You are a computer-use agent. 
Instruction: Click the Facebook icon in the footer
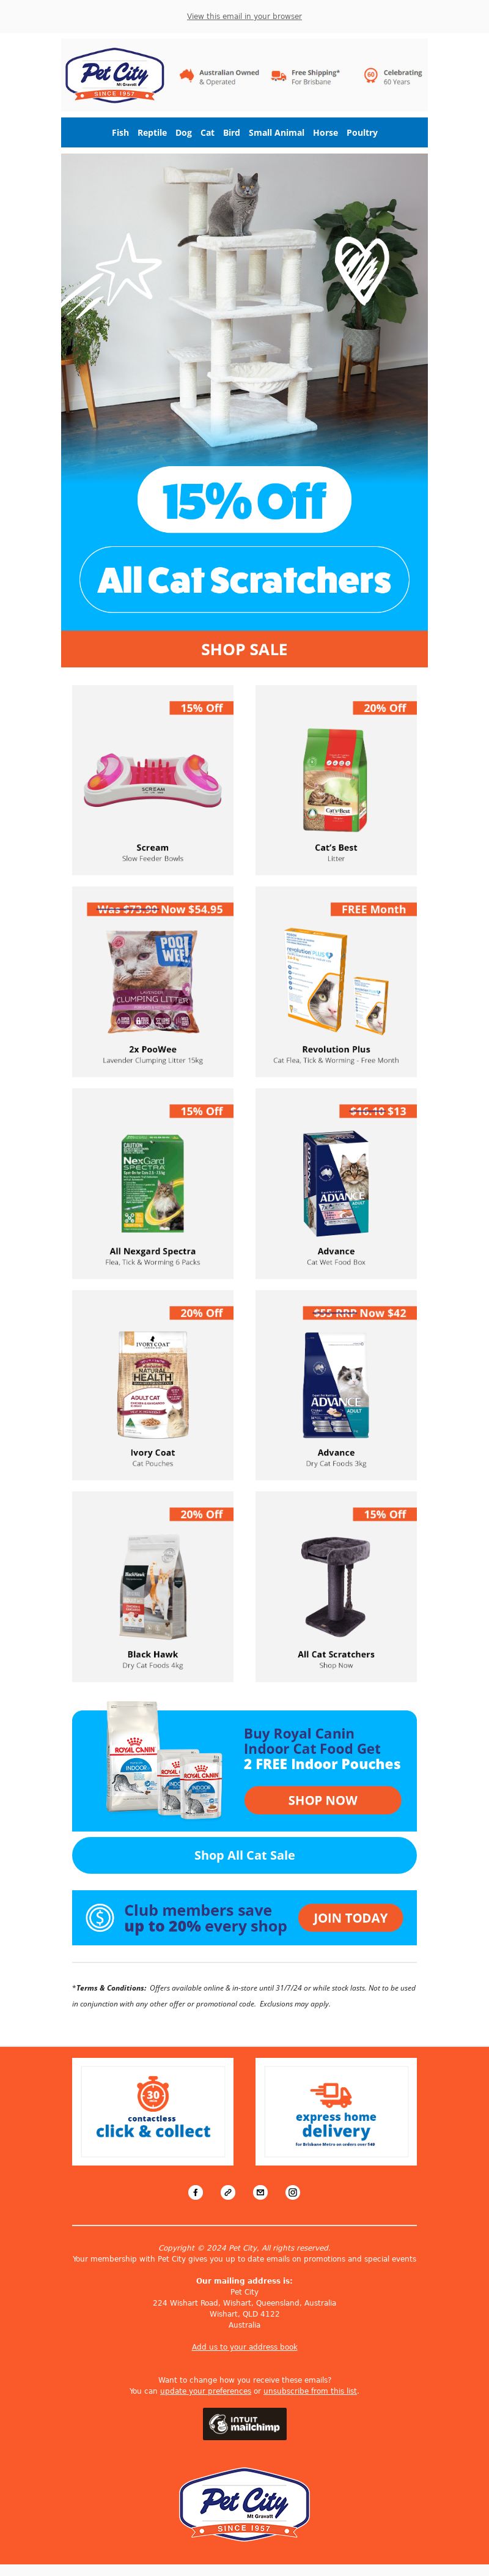pos(196,2192)
